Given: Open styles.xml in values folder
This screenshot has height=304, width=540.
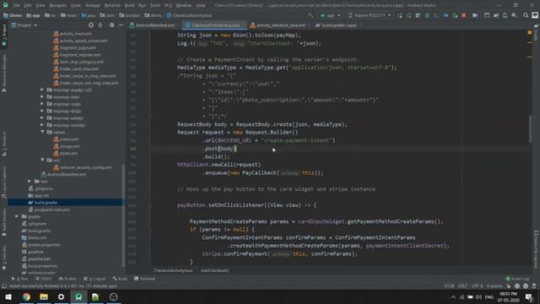Looking at the screenshot, I should [66, 153].
